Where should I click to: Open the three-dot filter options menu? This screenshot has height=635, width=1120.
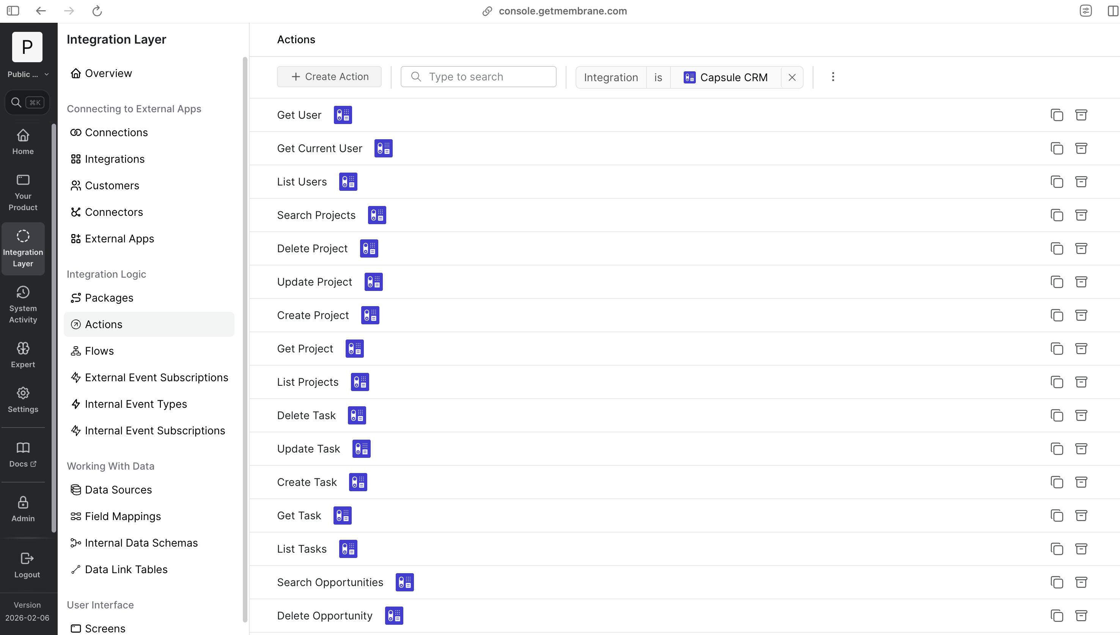pos(832,77)
